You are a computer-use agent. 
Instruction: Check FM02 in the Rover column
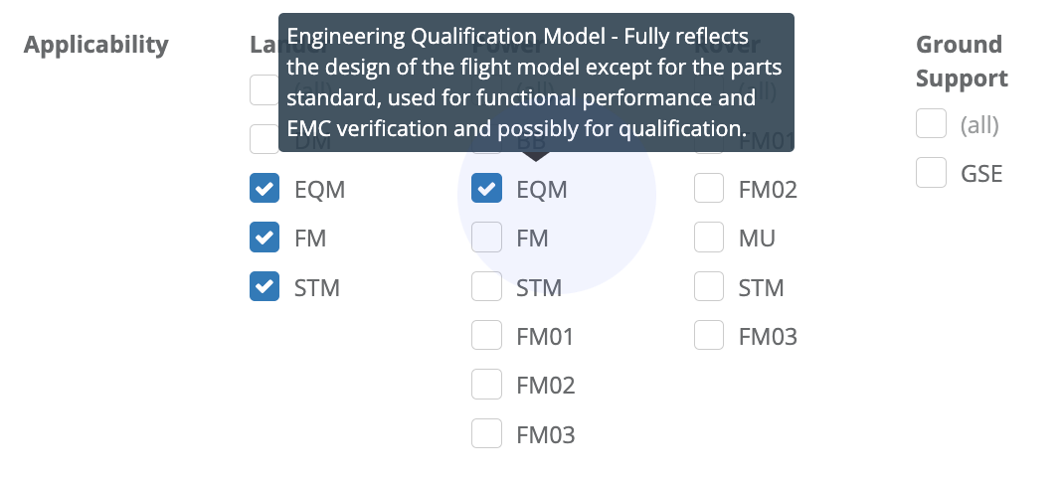(709, 189)
